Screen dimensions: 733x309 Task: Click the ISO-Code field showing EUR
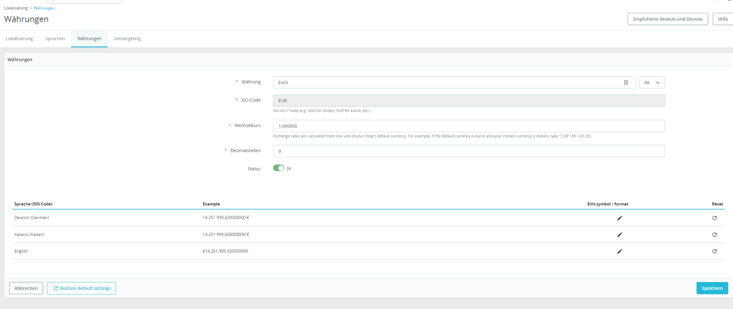pos(469,101)
